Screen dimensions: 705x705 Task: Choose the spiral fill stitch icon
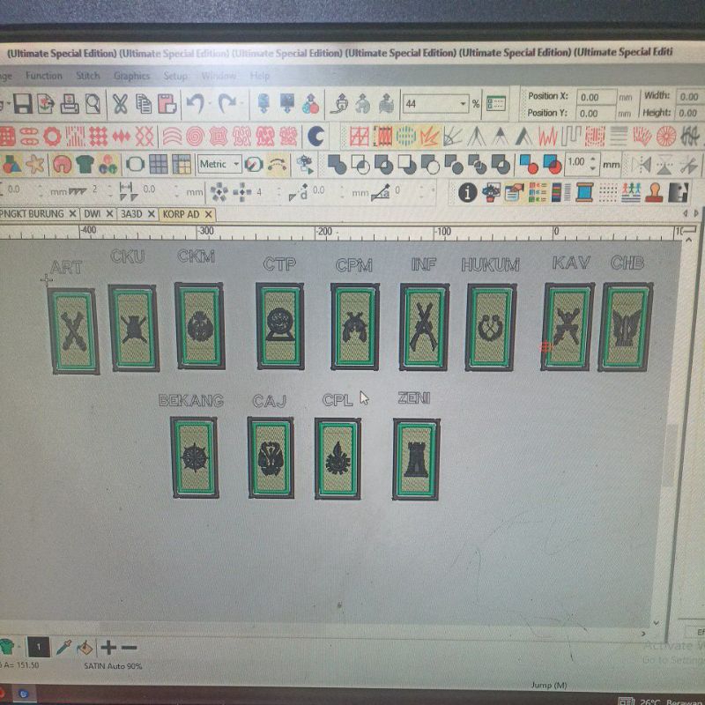coord(195,137)
